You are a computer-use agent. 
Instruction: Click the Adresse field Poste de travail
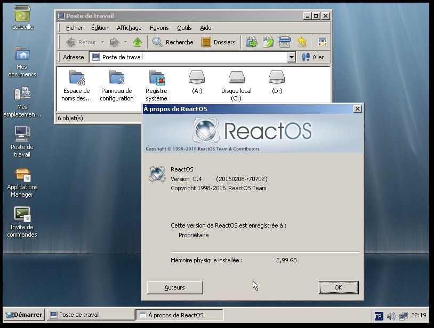pos(189,57)
